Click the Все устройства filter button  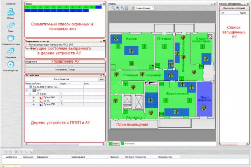61,79
